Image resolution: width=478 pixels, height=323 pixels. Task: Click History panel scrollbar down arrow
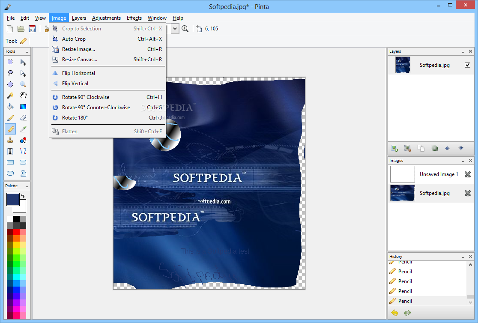point(470,302)
